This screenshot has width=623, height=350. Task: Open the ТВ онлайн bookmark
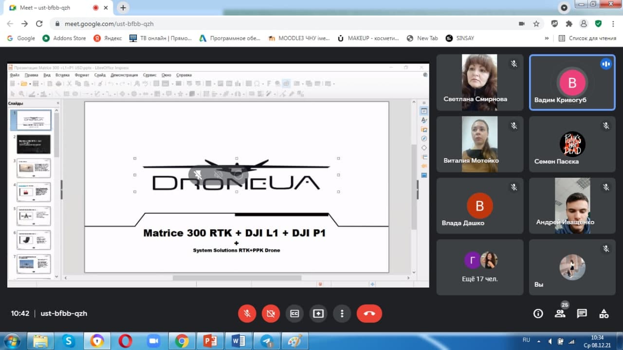pyautogui.click(x=161, y=38)
